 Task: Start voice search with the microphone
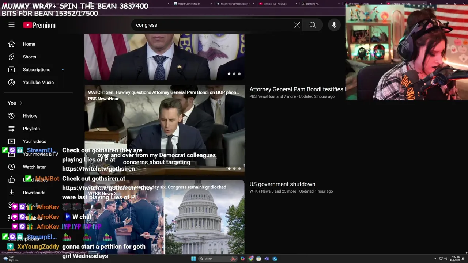coord(334,25)
